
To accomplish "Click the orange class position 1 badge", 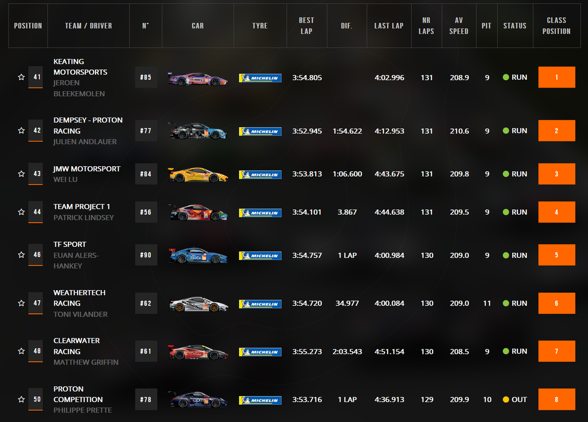I will [x=556, y=77].
